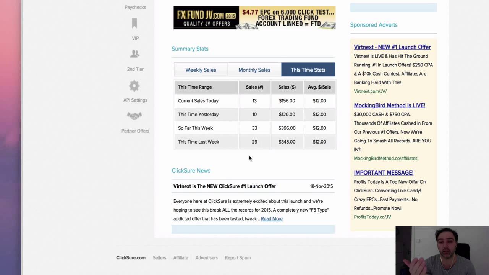Open the Affiliate footer link
489x275 pixels.
[181, 258]
